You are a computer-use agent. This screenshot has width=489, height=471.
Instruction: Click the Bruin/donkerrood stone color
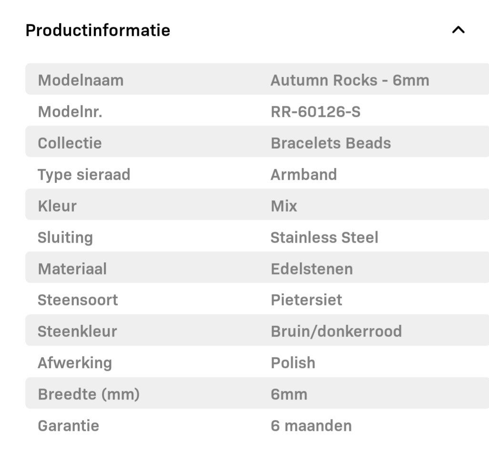(336, 331)
